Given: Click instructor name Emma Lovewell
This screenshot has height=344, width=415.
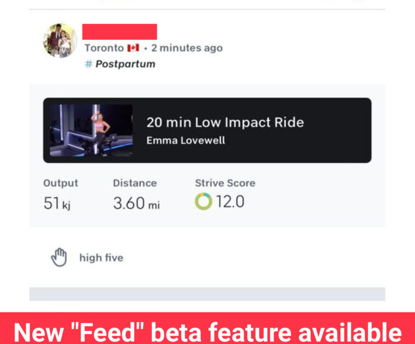Looking at the screenshot, I should coord(186,140).
